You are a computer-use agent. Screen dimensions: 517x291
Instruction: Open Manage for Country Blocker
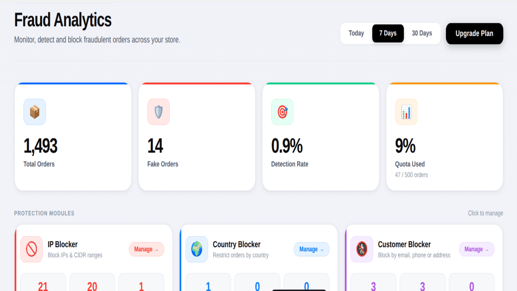[311, 249]
